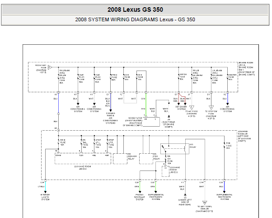The image size is (272, 218).
Task: Click the "FROM FAN1 FUSE (DIAGRAM 1 OF 5)" label
Action: [x=41, y=69]
